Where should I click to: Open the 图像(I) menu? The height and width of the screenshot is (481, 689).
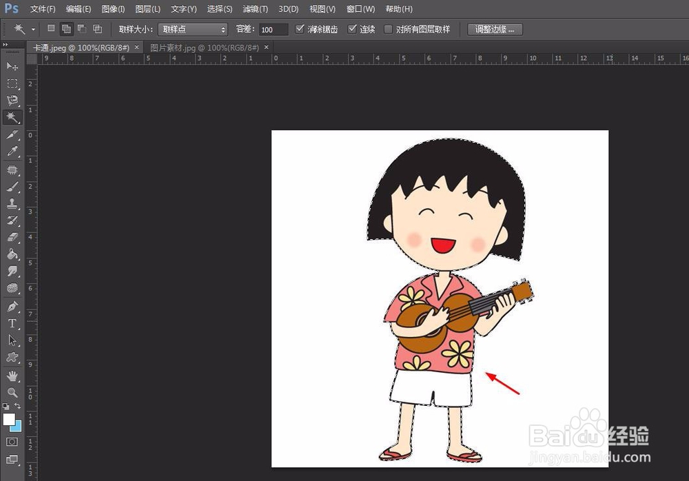coord(113,9)
